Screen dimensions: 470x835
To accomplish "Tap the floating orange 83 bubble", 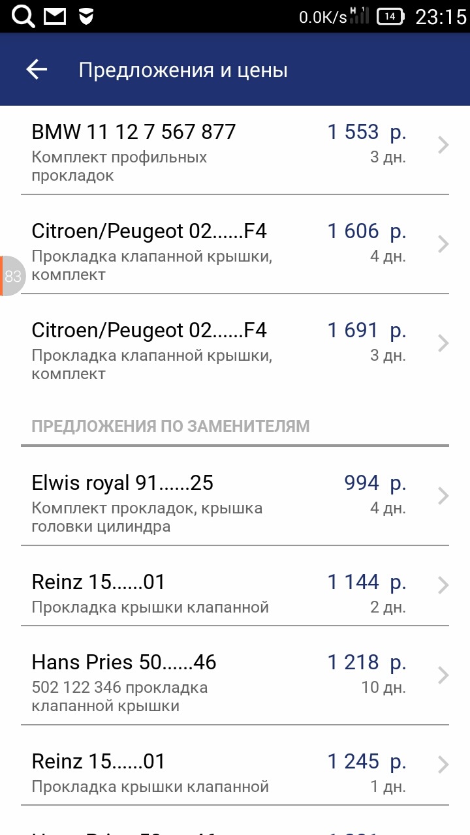I will [12, 276].
